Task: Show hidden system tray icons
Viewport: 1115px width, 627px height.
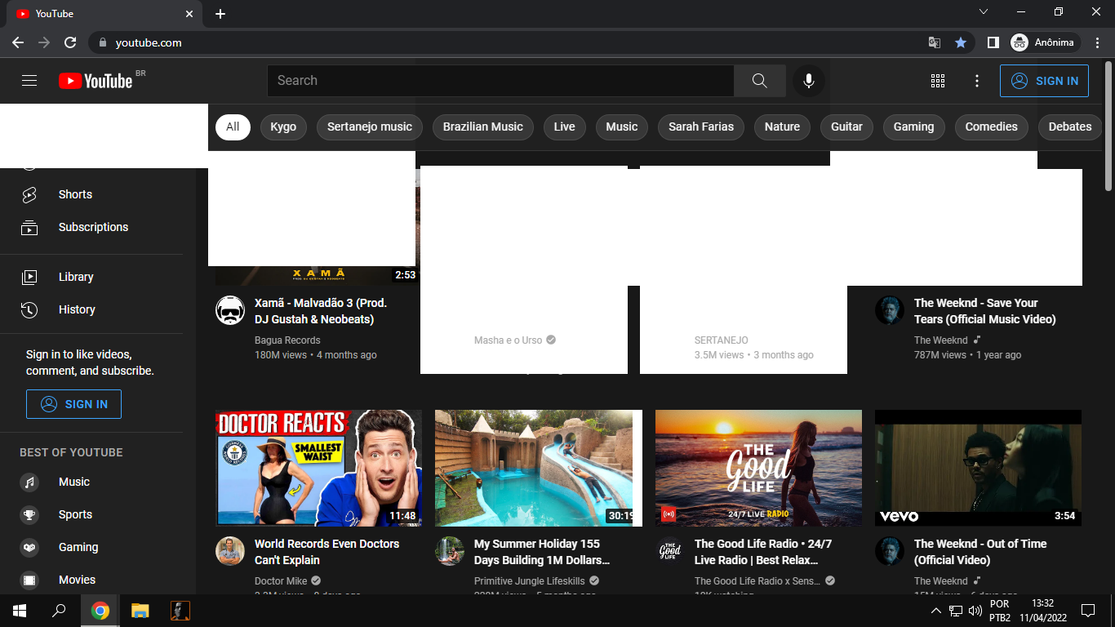Action: click(936, 611)
